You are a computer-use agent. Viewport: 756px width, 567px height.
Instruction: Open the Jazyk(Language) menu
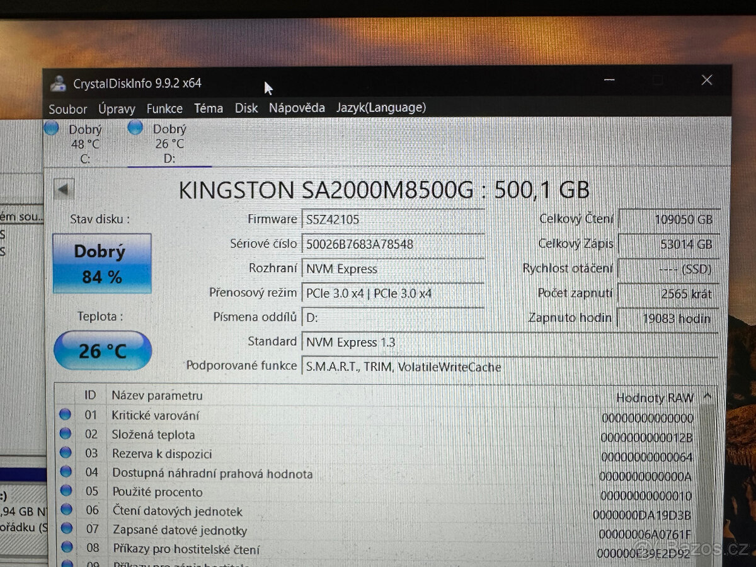click(381, 108)
